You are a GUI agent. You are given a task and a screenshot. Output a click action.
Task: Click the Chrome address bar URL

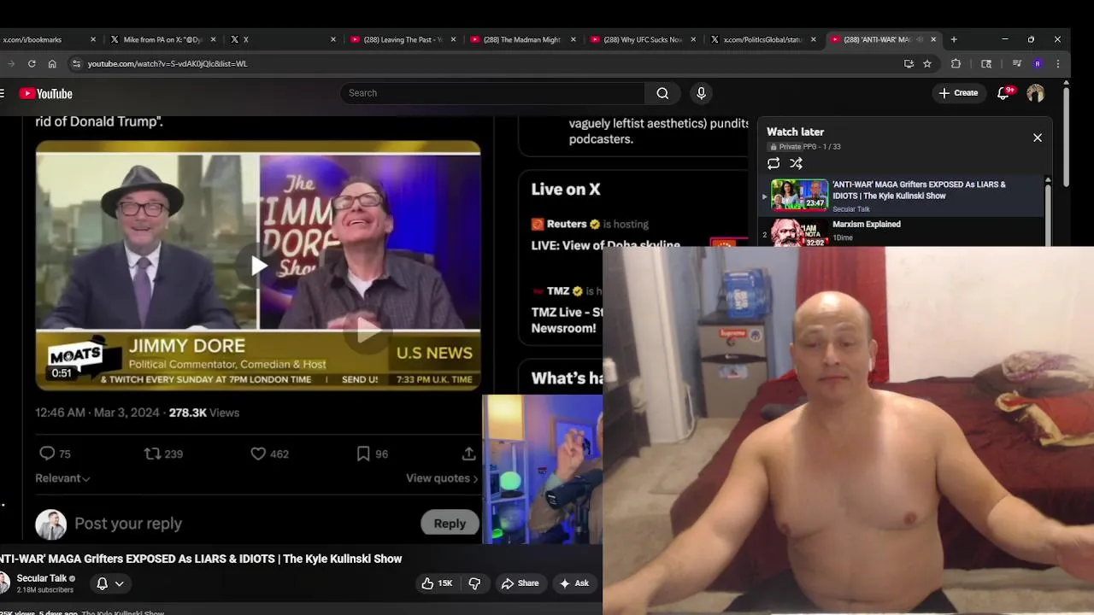click(x=168, y=63)
